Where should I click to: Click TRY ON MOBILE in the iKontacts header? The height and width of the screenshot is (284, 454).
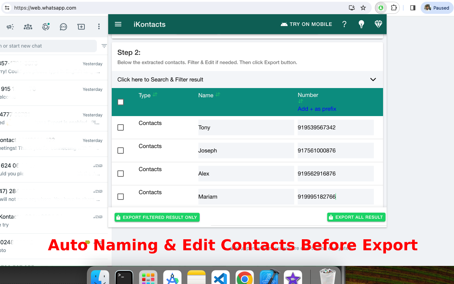[306, 24]
